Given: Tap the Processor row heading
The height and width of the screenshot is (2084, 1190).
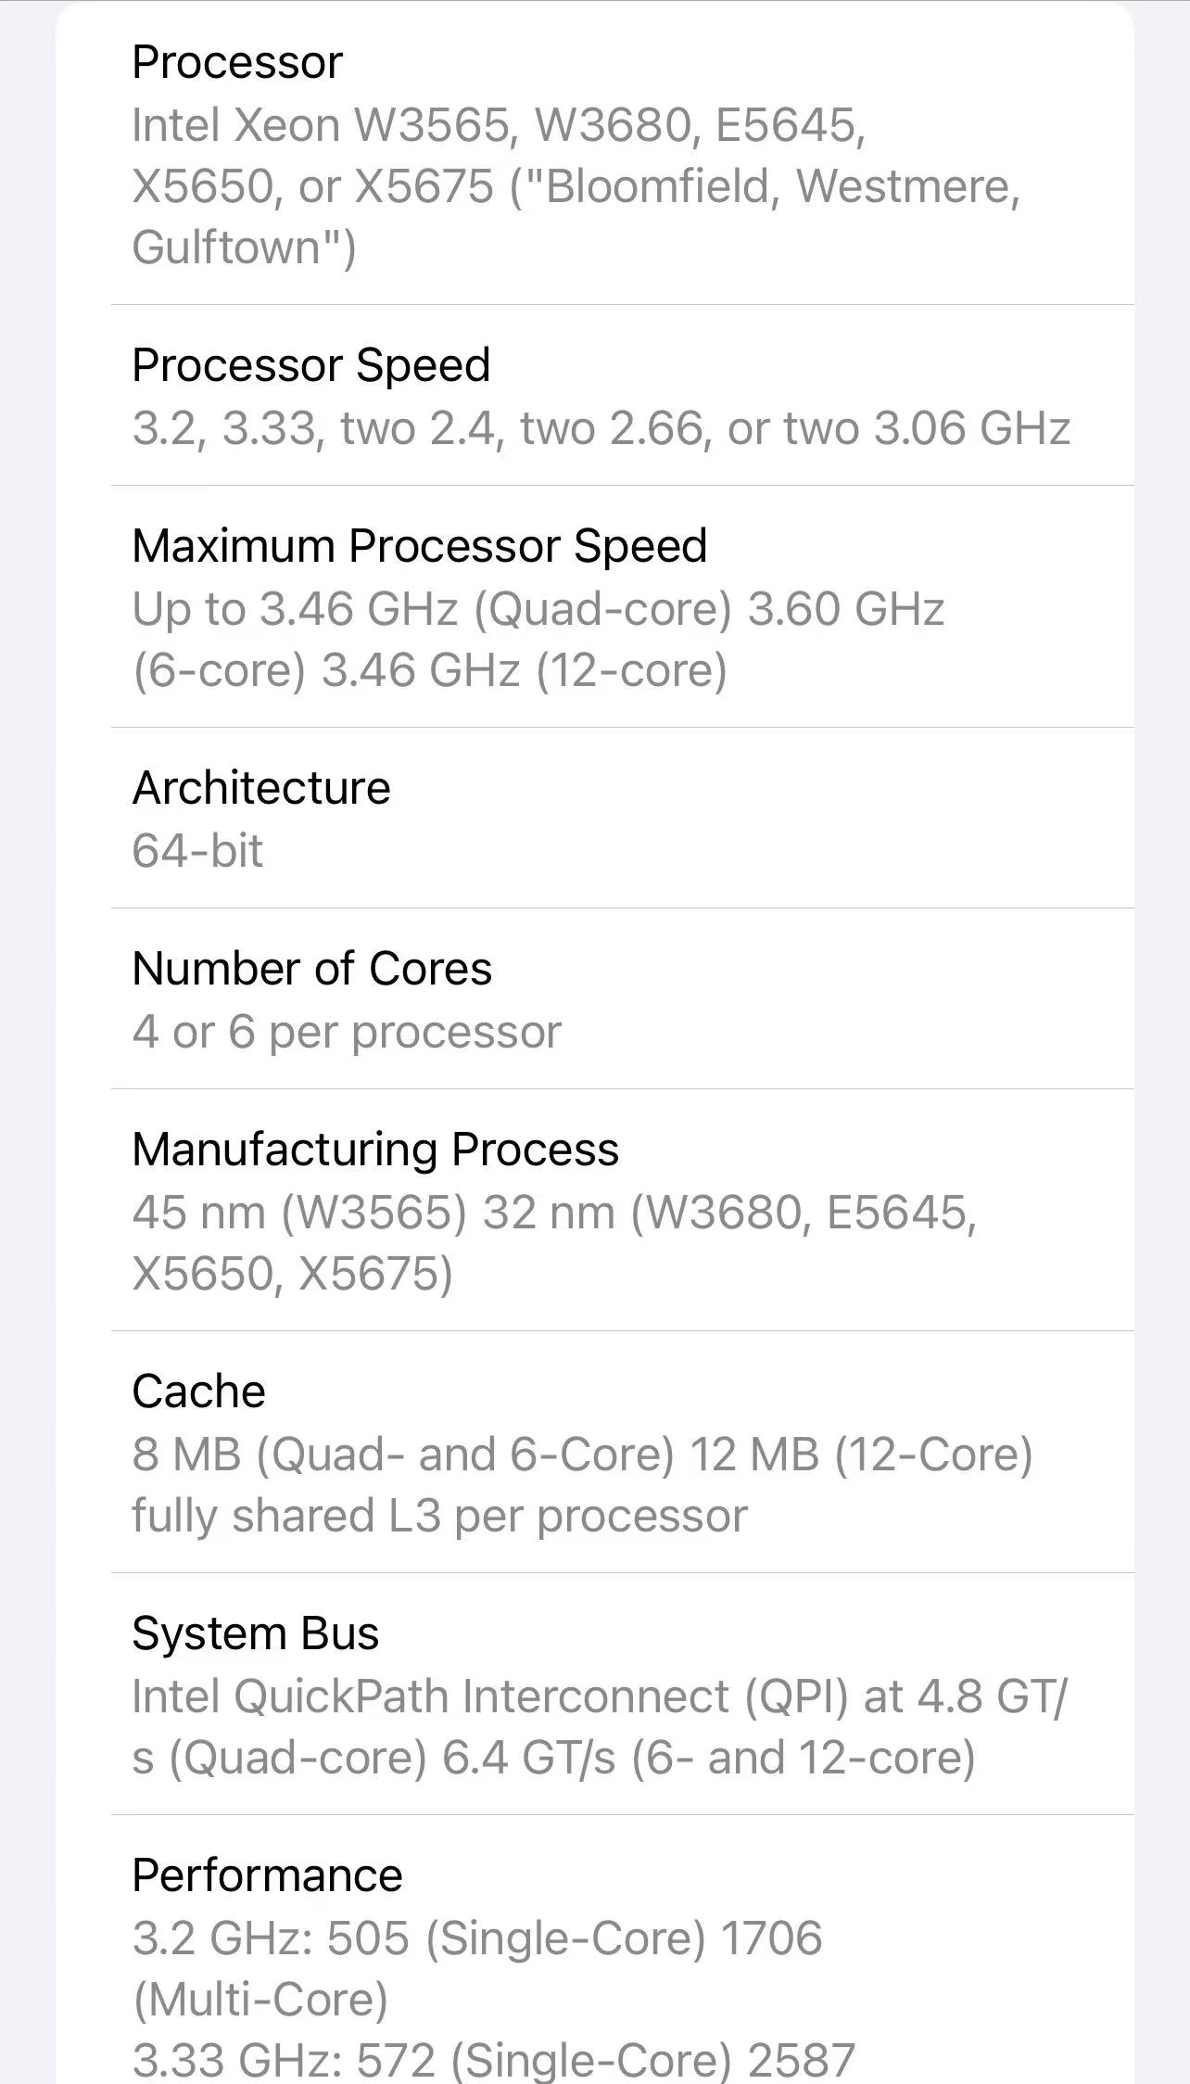Looking at the screenshot, I should pyautogui.click(x=237, y=62).
